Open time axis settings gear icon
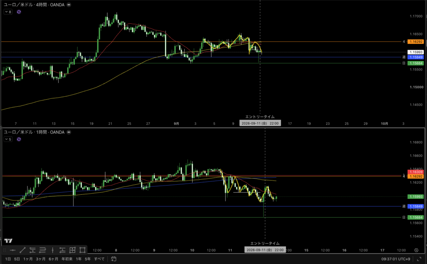427x264 pixels. (416, 250)
